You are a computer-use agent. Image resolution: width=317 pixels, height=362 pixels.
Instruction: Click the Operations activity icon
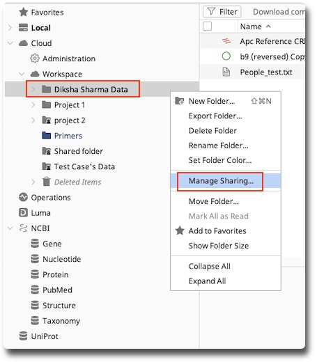(x=23, y=197)
